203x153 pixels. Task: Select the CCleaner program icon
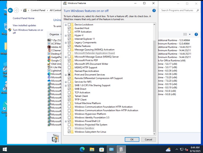click(49, 50)
